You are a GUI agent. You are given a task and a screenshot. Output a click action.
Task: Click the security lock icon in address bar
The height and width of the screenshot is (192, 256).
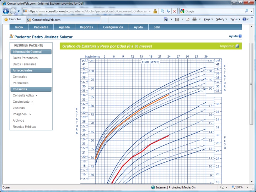tap(155, 11)
